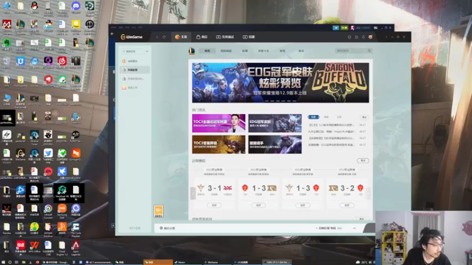Click the 16+ age rating badge
The image size is (472, 265).
[x=158, y=211]
